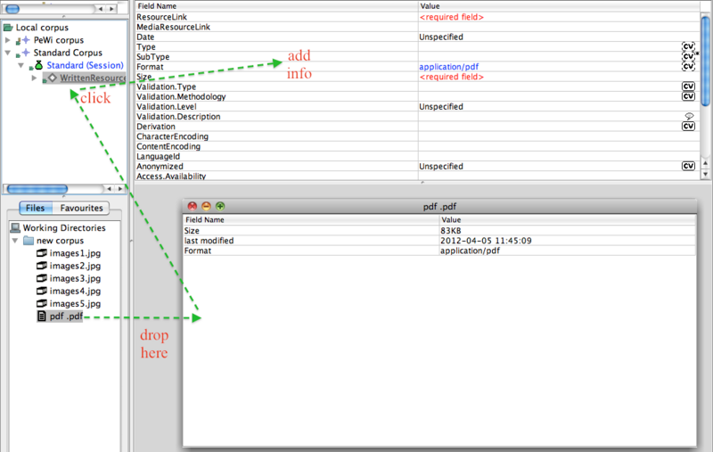Viewport: 713px width, 452px height.
Task: Click the images4.jpg file icon
Action: pos(41,291)
